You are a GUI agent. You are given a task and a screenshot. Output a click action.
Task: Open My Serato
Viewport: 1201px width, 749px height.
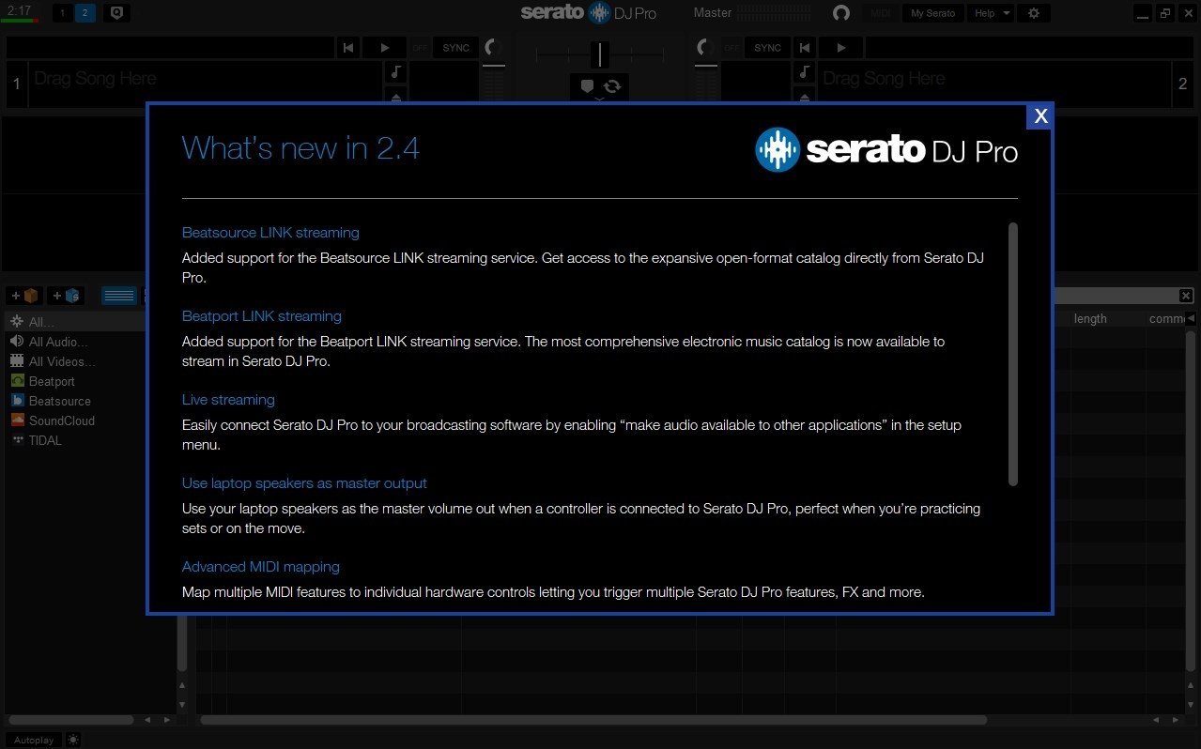coord(932,13)
